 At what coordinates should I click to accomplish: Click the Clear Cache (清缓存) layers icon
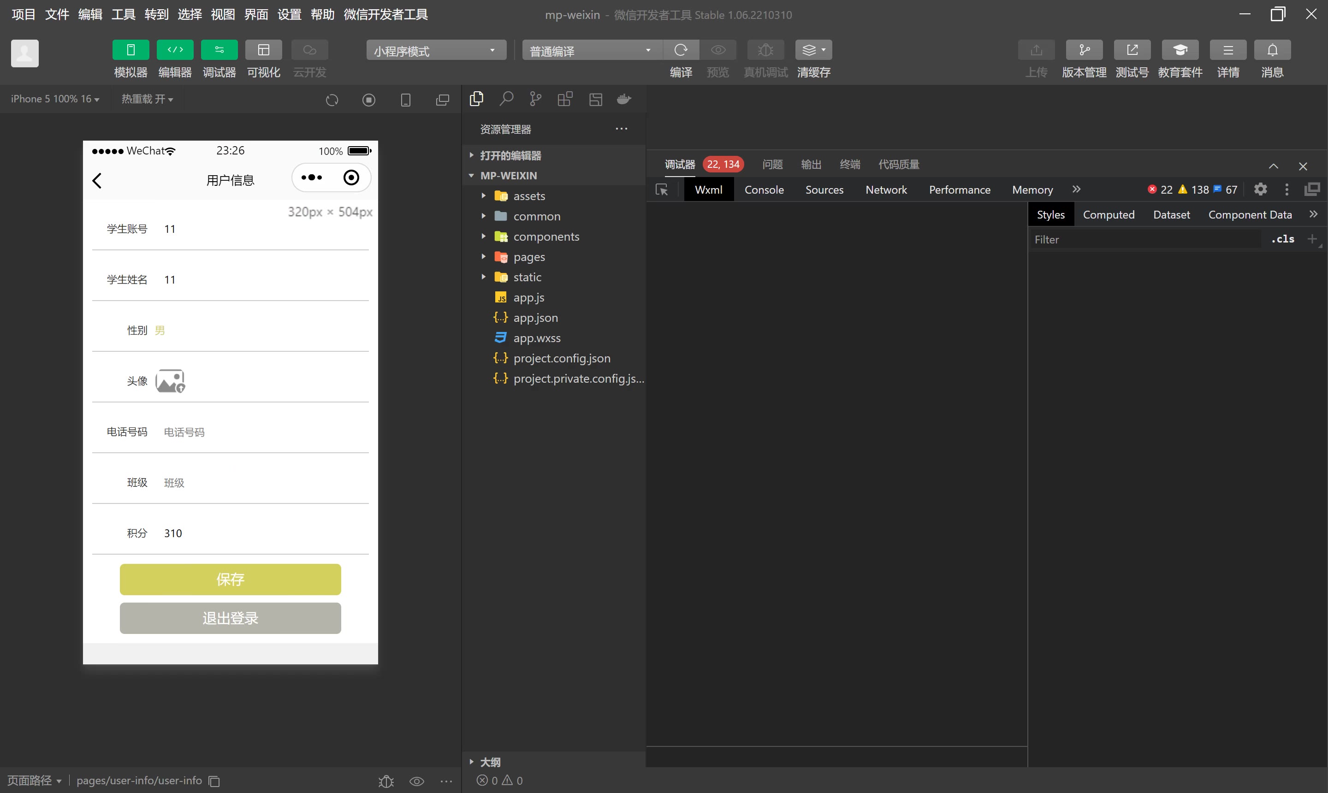[x=813, y=50]
